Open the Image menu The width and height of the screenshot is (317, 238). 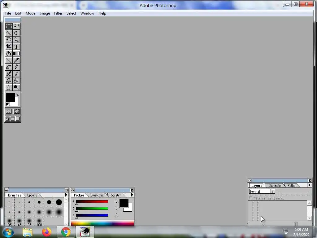click(x=45, y=13)
